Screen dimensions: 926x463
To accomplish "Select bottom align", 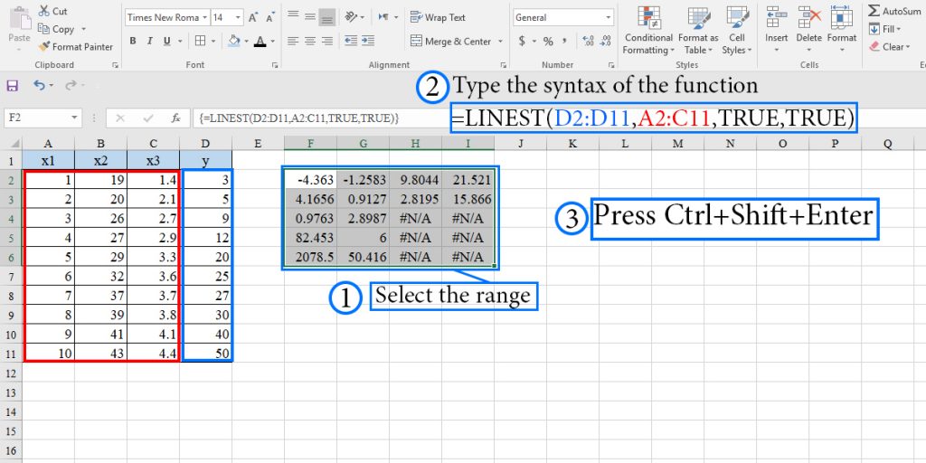I will [x=327, y=17].
